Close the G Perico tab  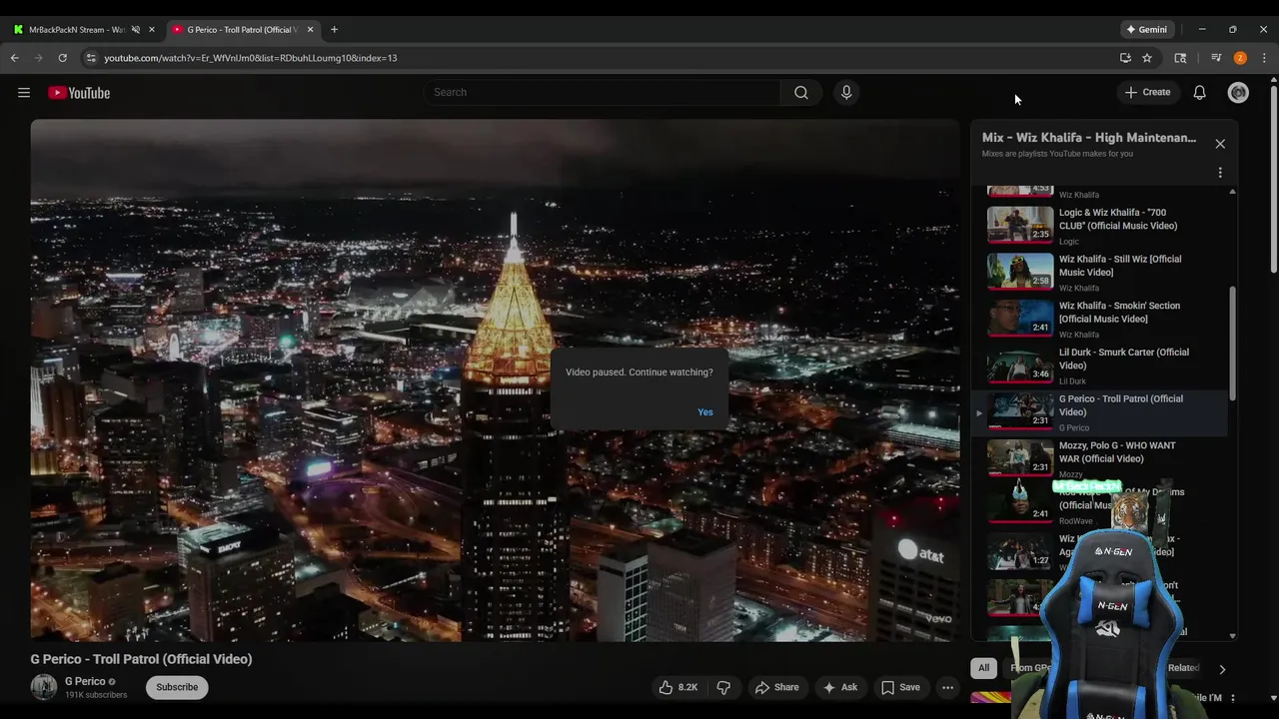(x=310, y=30)
